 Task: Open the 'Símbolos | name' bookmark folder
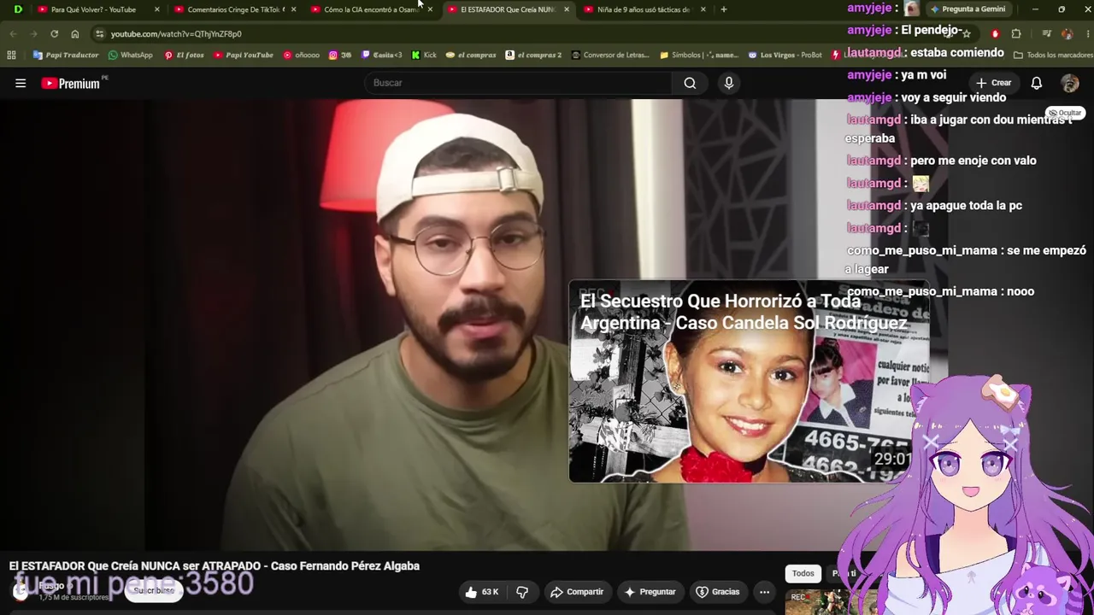point(699,55)
